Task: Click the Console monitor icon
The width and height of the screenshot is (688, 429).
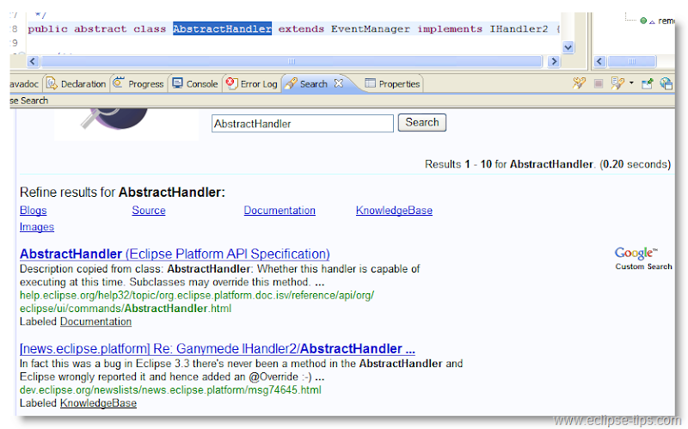Action: [x=177, y=83]
